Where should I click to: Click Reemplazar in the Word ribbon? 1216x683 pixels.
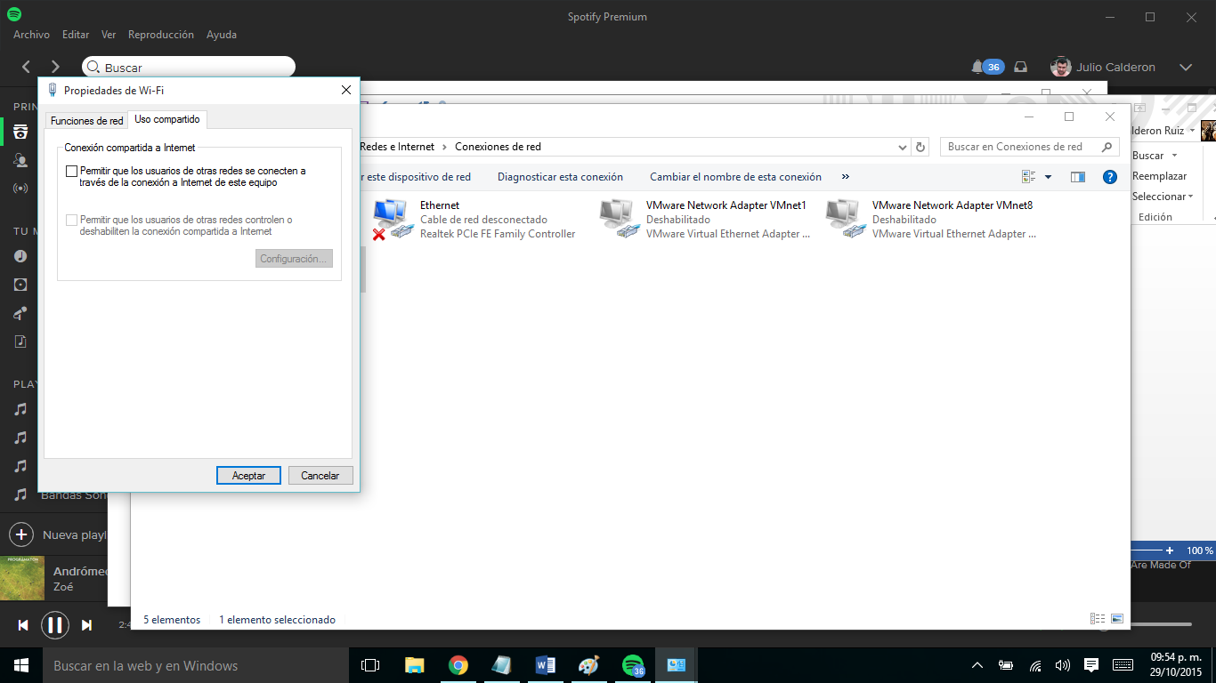pyautogui.click(x=1159, y=176)
